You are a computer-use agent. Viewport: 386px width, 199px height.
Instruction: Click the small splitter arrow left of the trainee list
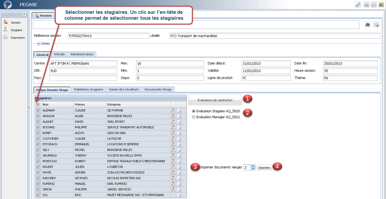pyautogui.click(x=29, y=108)
